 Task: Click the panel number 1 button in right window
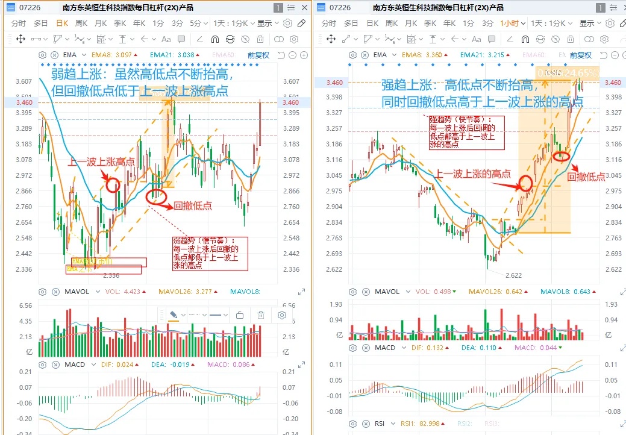click(601, 7)
